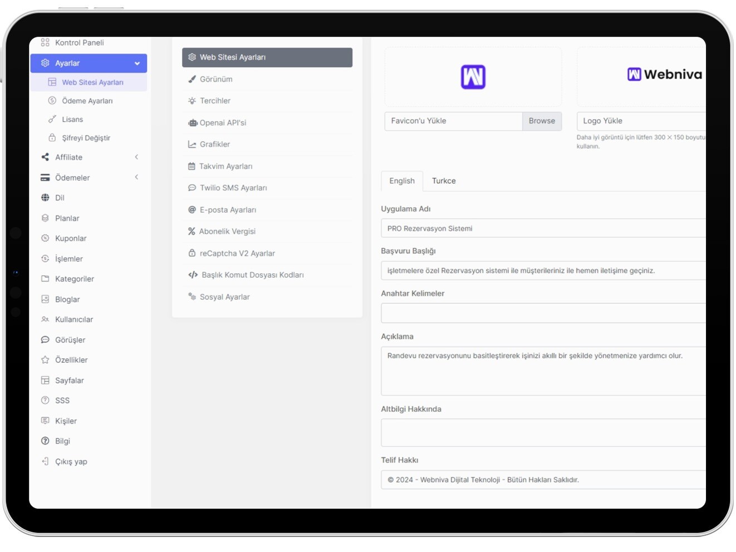This screenshot has height=552, width=736.
Task: Click the Webniva favicon preview image
Action: [x=473, y=77]
